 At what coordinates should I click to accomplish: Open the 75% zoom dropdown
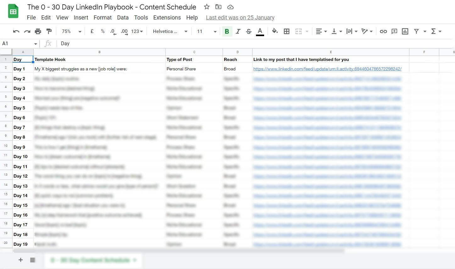[x=71, y=31]
